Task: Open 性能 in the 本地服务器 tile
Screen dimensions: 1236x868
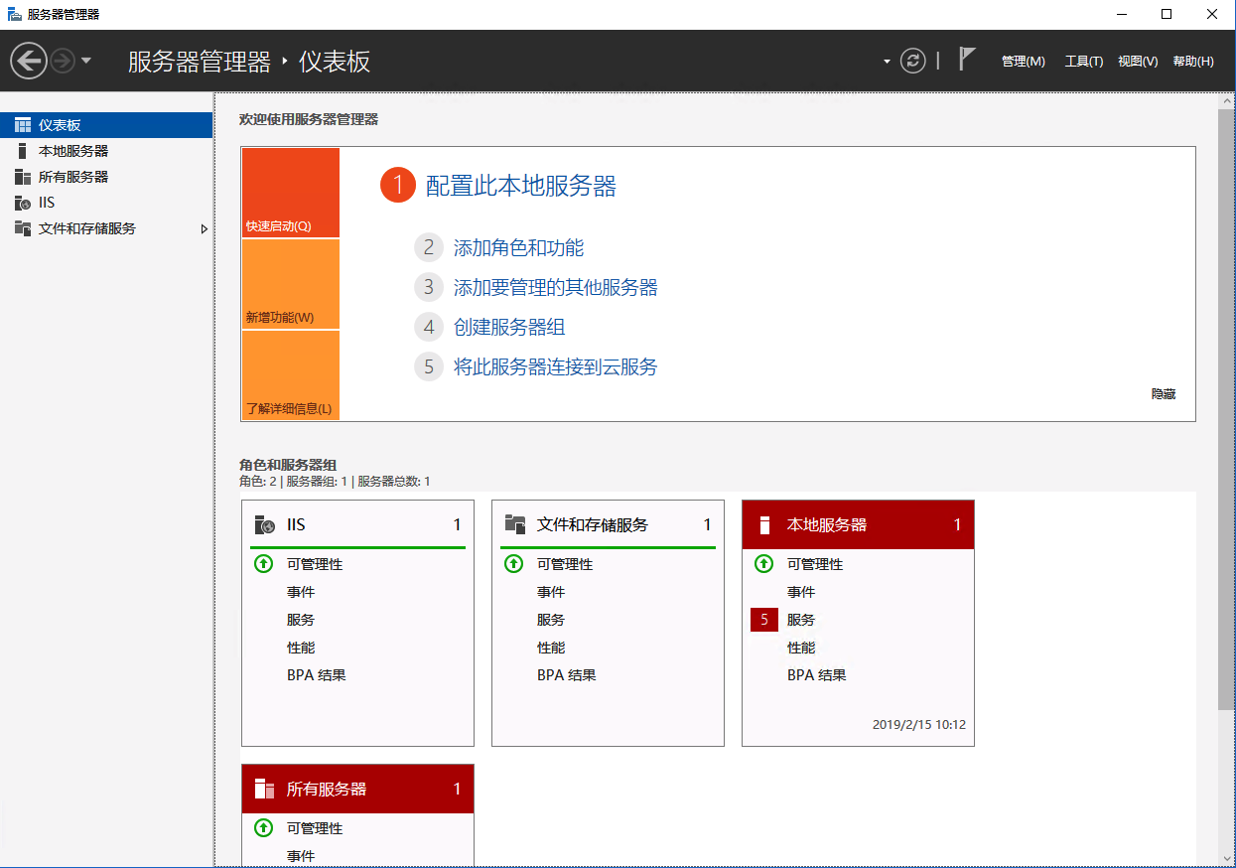Action: (801, 648)
